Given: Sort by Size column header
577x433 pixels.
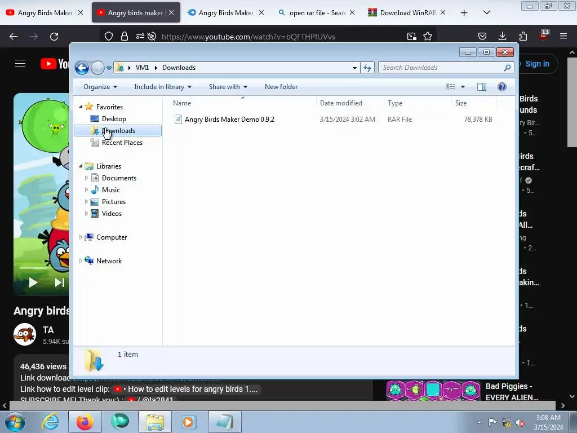Looking at the screenshot, I should 473,103.
